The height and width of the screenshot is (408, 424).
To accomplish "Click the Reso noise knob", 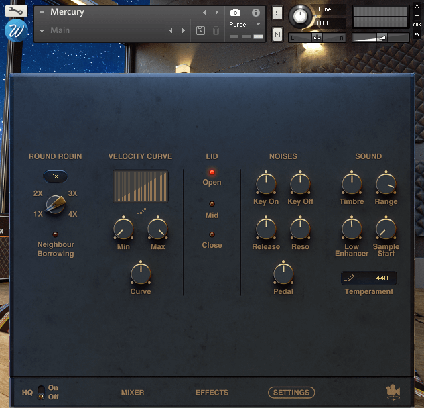I will click(300, 229).
